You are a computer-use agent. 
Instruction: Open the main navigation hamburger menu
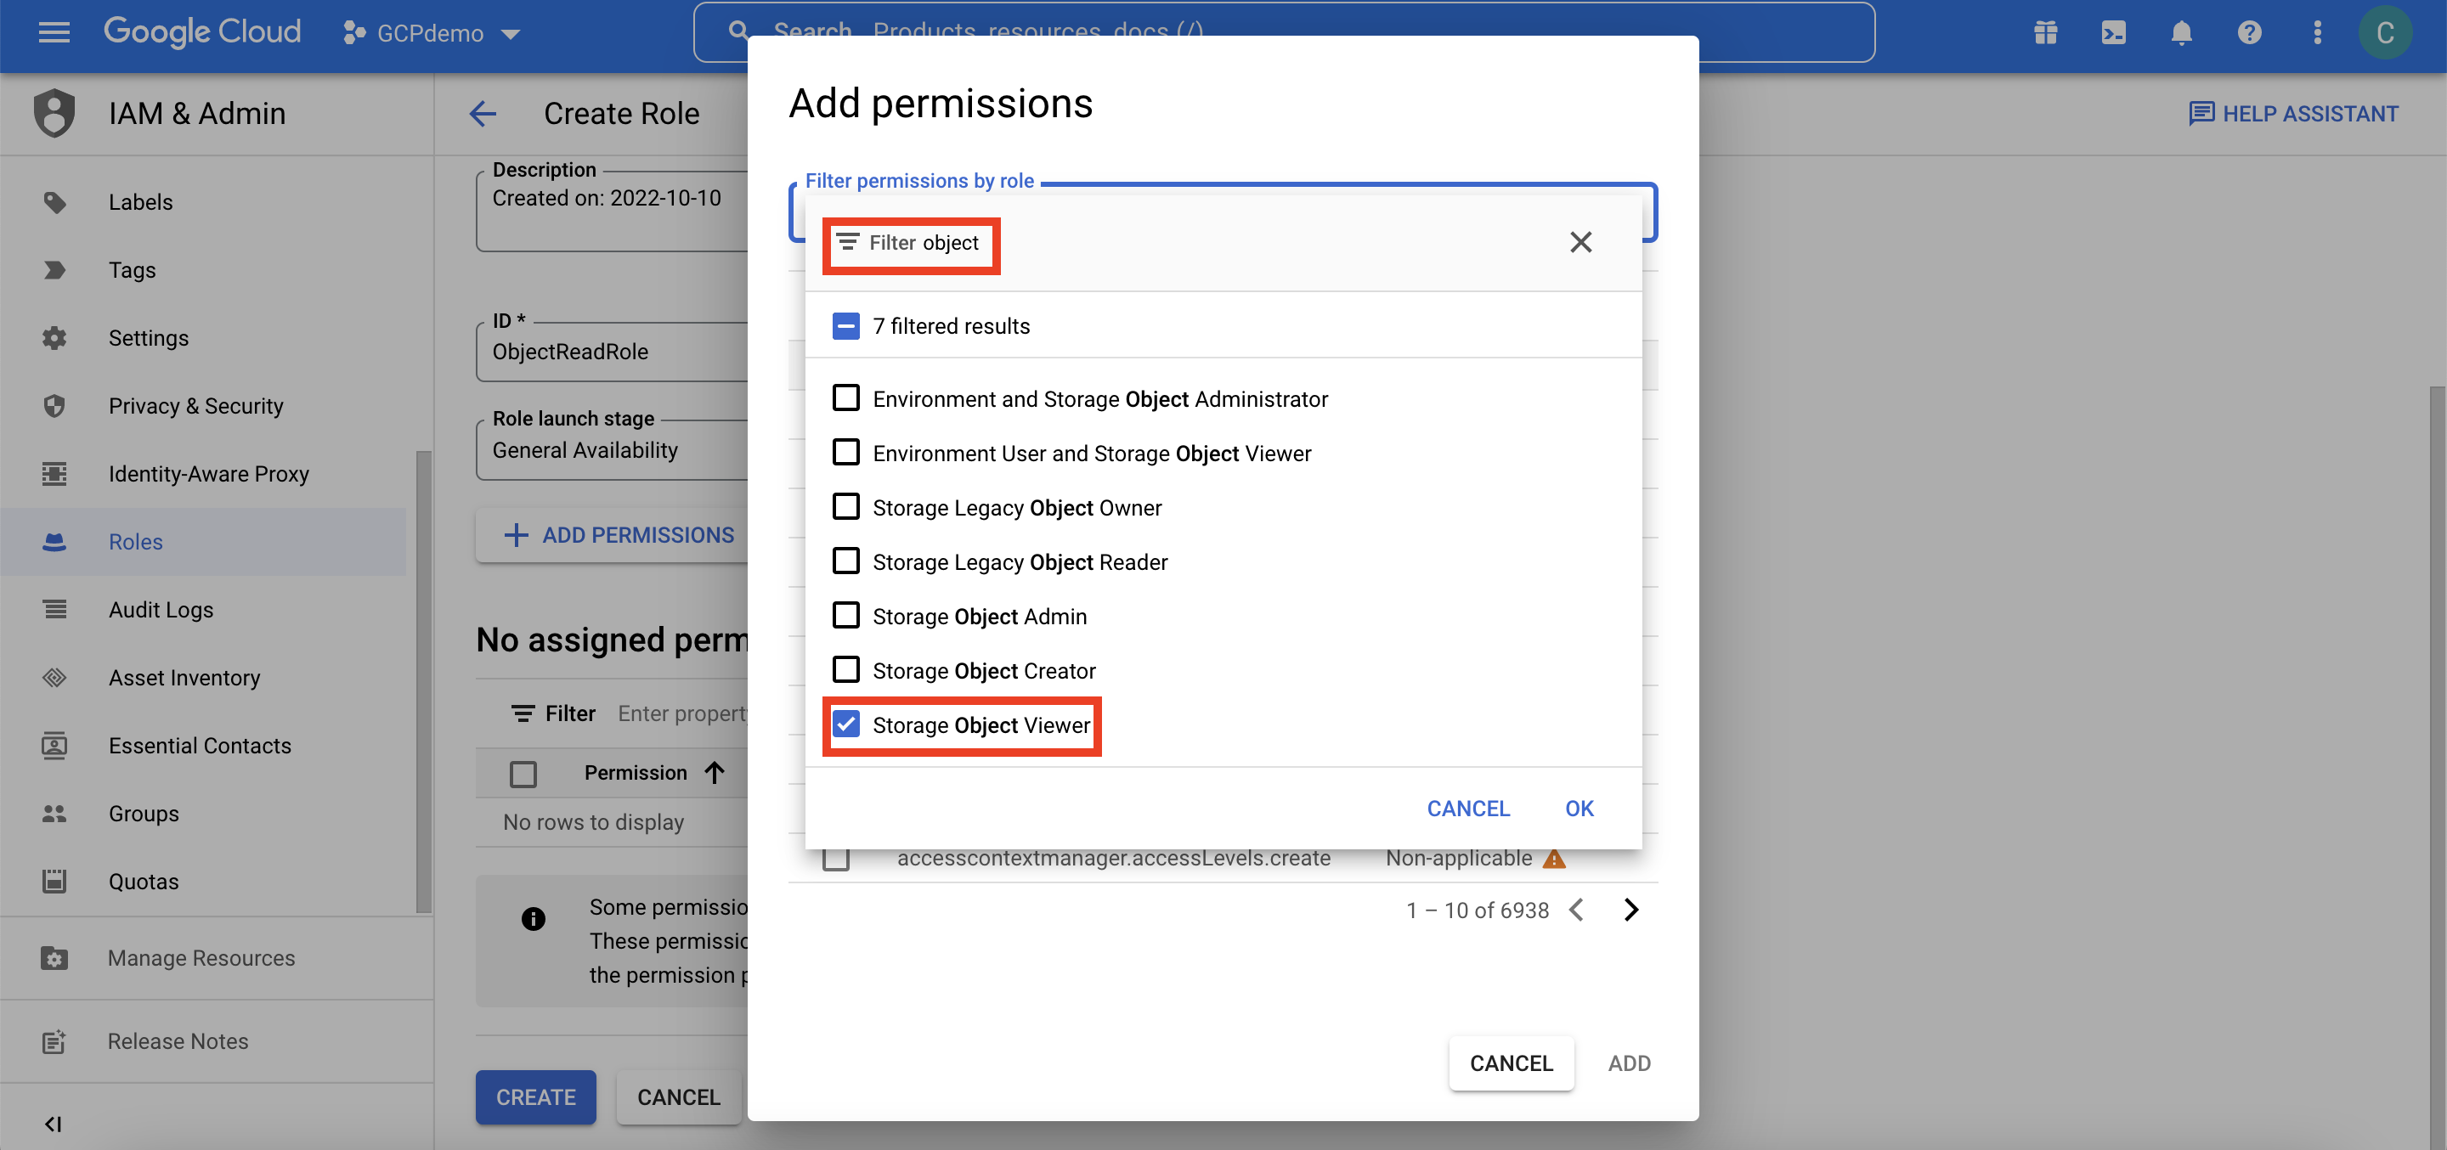[x=54, y=32]
